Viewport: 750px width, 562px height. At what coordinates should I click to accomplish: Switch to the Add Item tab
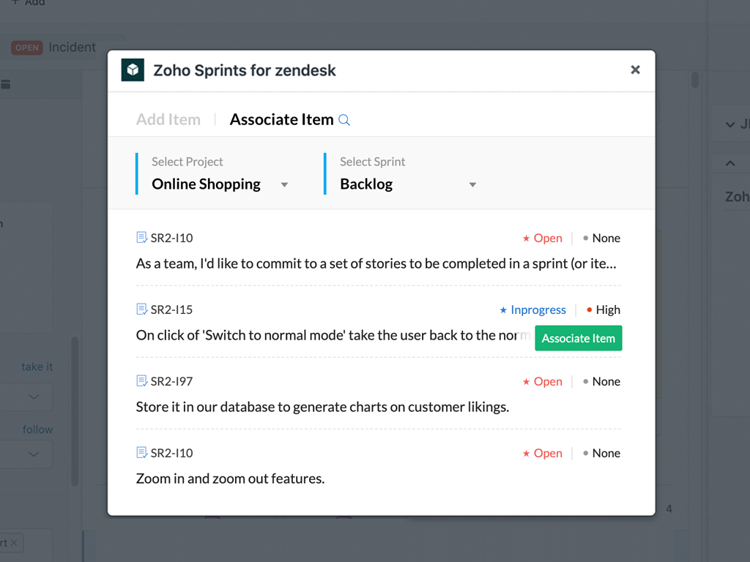(168, 119)
